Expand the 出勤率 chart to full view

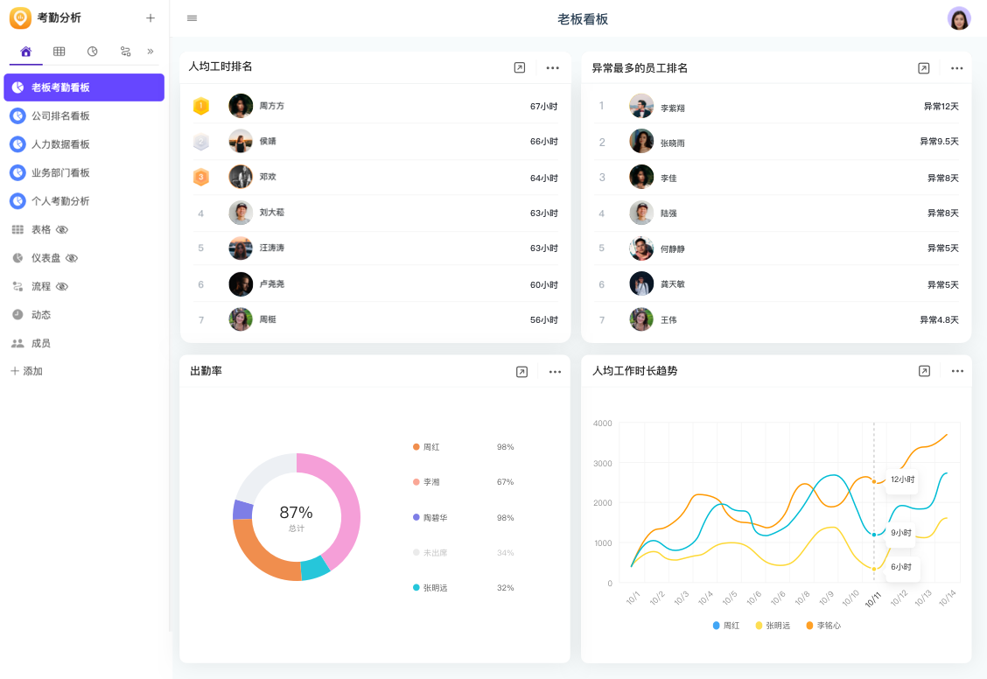[521, 372]
